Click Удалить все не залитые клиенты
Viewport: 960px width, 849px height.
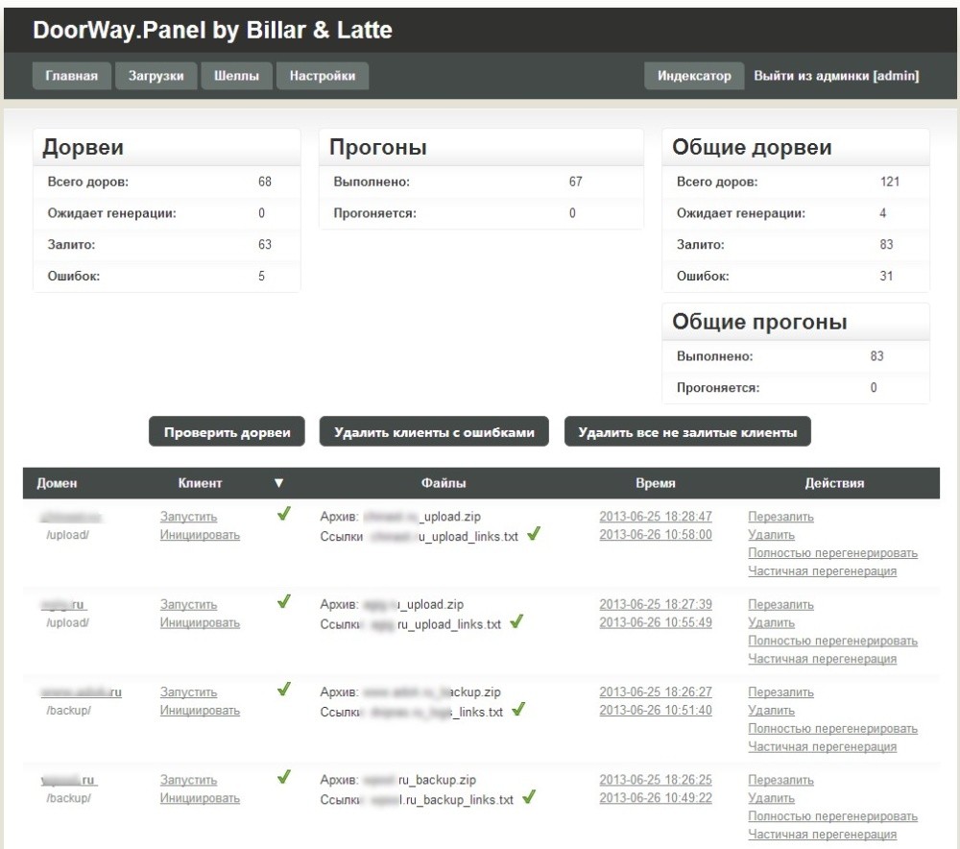pyautogui.click(x=687, y=432)
